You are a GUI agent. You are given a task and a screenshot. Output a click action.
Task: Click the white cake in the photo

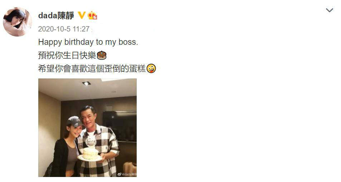coord(91,153)
